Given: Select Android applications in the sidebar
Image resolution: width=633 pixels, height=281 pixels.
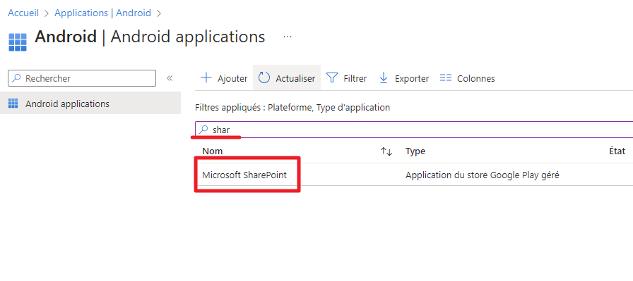Looking at the screenshot, I should pyautogui.click(x=90, y=104).
